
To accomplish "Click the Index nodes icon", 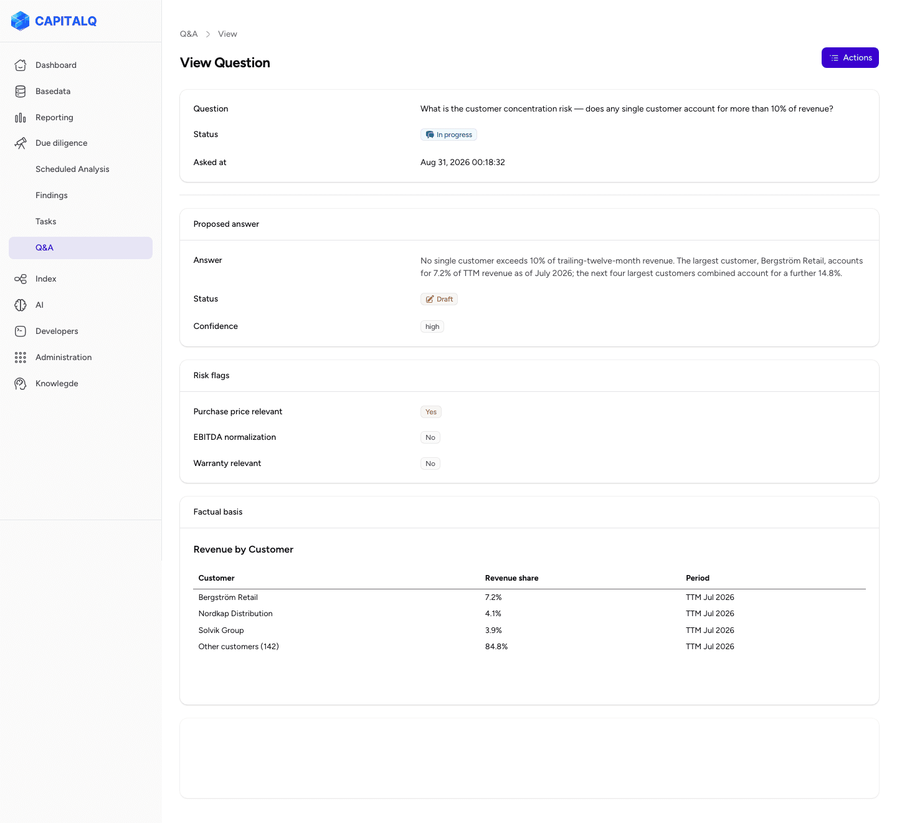I will point(21,279).
